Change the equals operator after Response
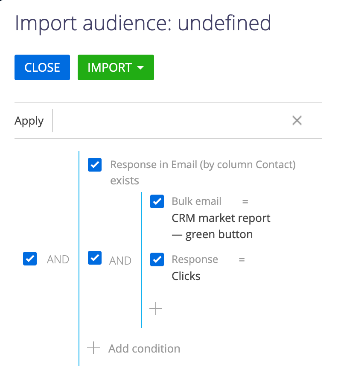Screen dimensions: 338x379 tap(242, 260)
